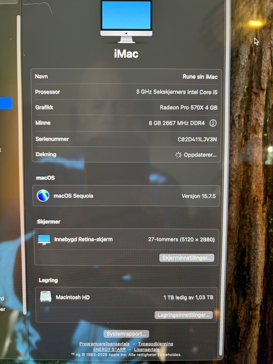273x364 pixels.
Task: Click the highlighted blue sidebar item
Action: 6,103
